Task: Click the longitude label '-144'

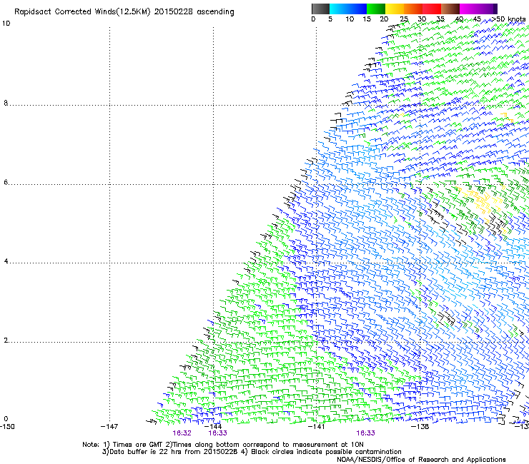Action: click(x=213, y=427)
